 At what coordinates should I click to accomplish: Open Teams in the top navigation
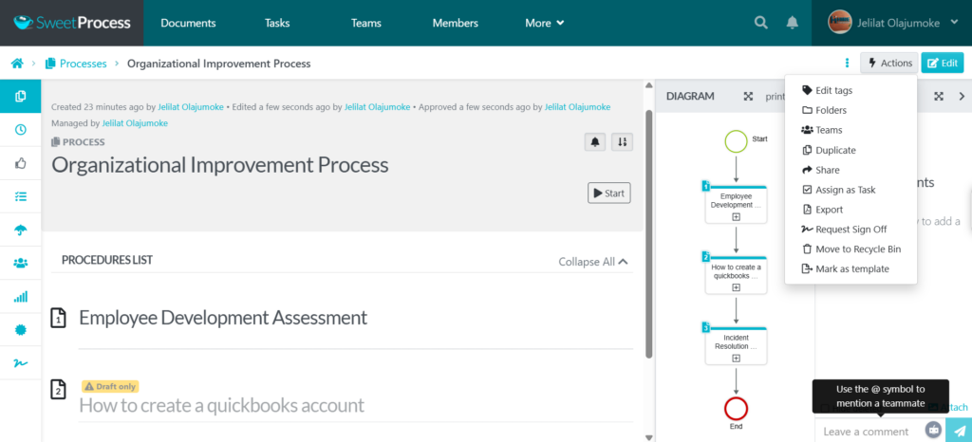point(365,23)
